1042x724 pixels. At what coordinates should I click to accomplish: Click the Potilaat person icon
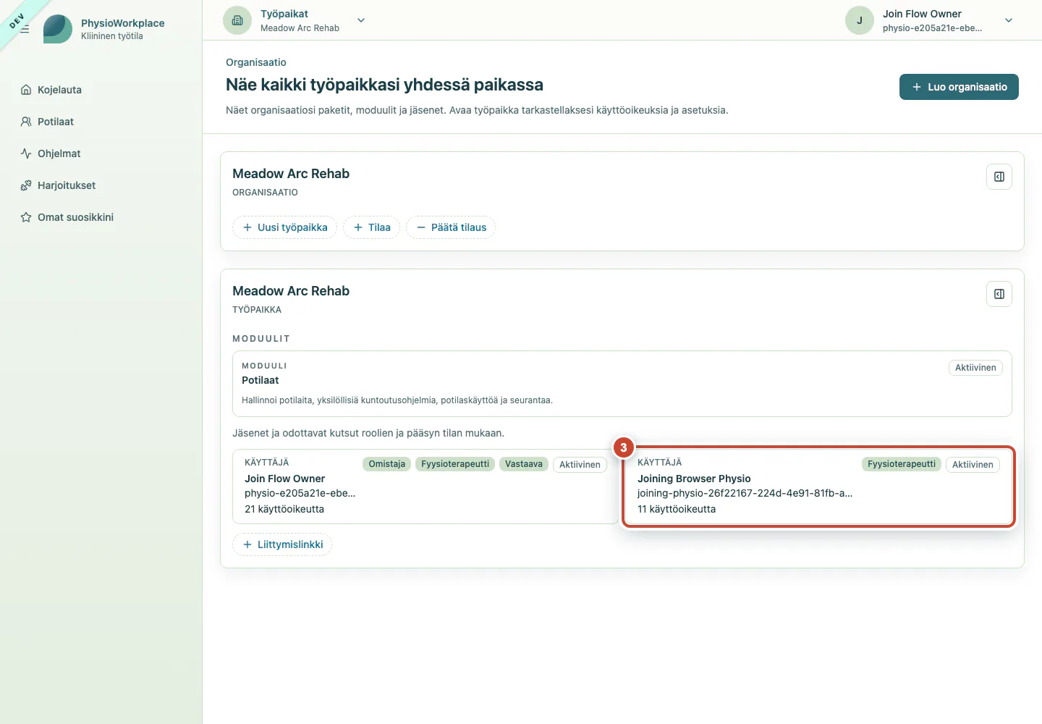(x=26, y=122)
